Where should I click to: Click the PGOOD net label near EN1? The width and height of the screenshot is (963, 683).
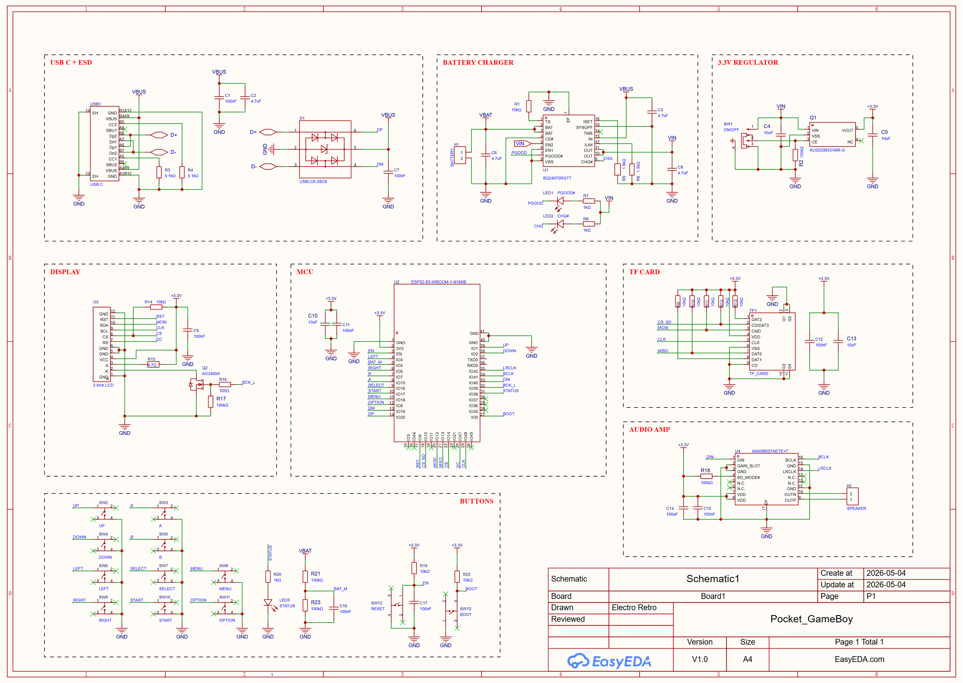pos(519,153)
